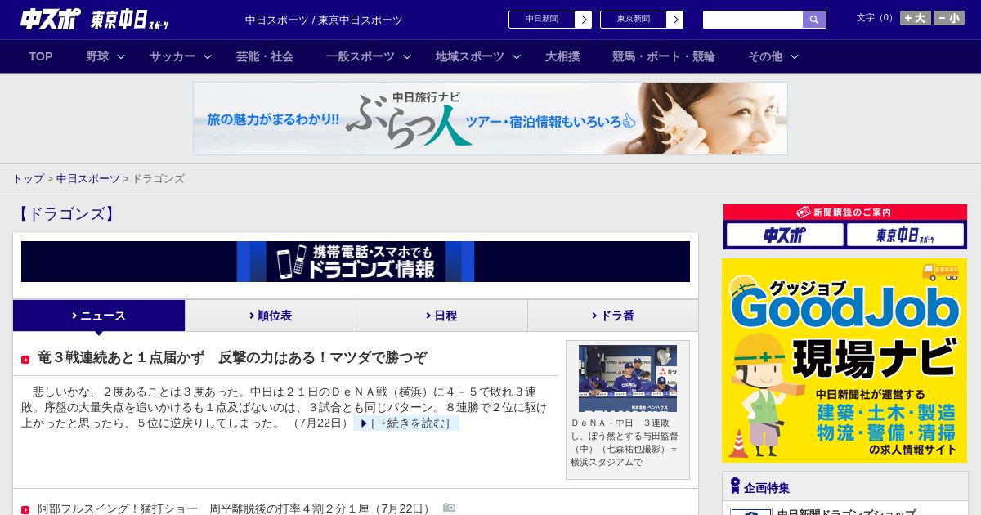Select the ニュース tab
The width and height of the screenshot is (981, 515).
click(99, 316)
